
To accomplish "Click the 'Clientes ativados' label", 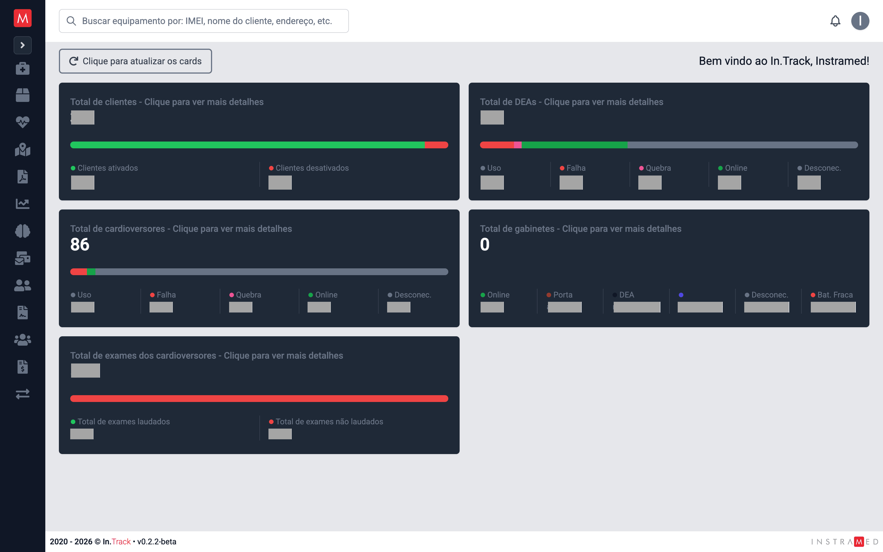I will (108, 168).
